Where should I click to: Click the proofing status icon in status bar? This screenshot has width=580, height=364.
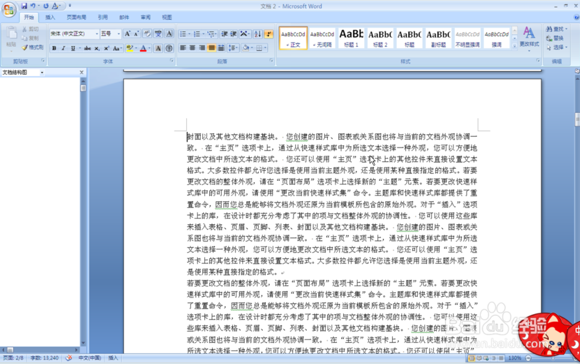coord(69,358)
